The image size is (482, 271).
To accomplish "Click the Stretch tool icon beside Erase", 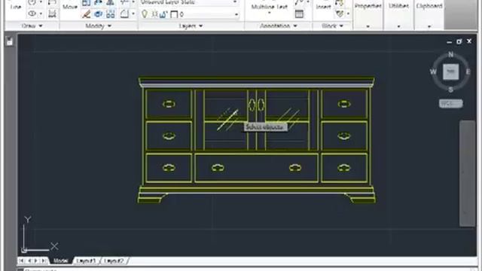I will 99,14.
